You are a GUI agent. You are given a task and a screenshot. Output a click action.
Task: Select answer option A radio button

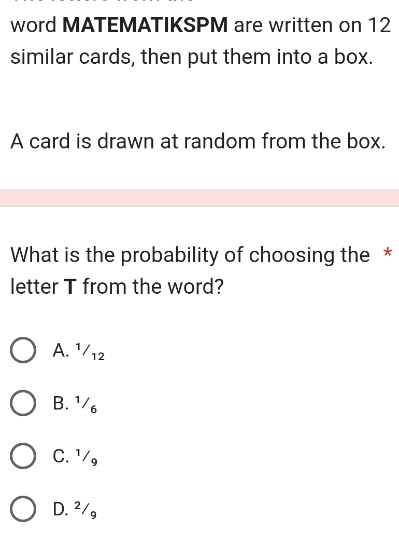(x=23, y=351)
